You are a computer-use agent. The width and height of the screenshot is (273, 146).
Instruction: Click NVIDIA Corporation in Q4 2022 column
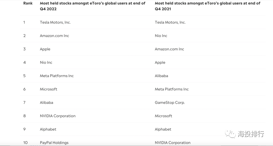[x=58, y=116]
